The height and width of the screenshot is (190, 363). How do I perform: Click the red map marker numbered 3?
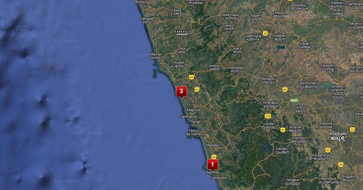coord(181,92)
